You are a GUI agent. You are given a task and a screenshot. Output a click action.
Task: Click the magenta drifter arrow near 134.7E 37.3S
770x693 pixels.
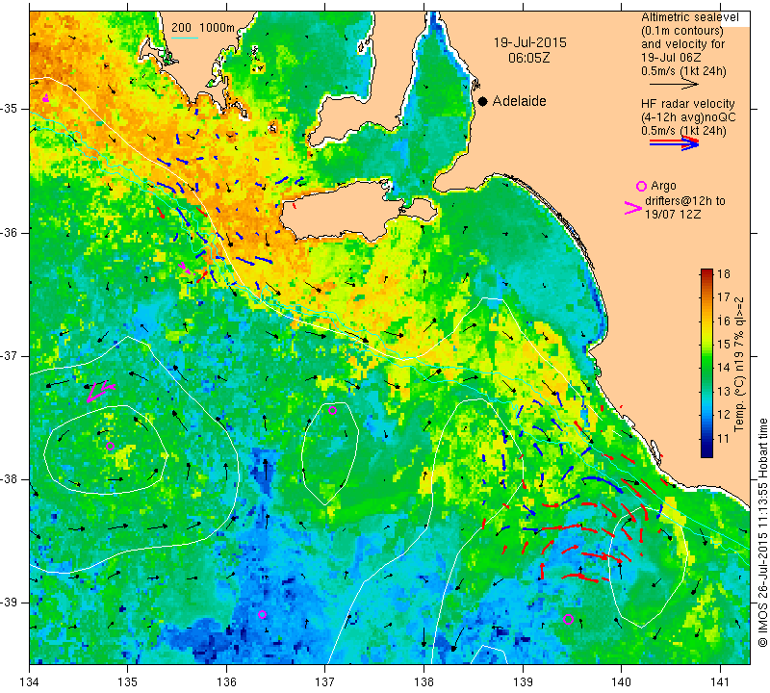[100, 392]
